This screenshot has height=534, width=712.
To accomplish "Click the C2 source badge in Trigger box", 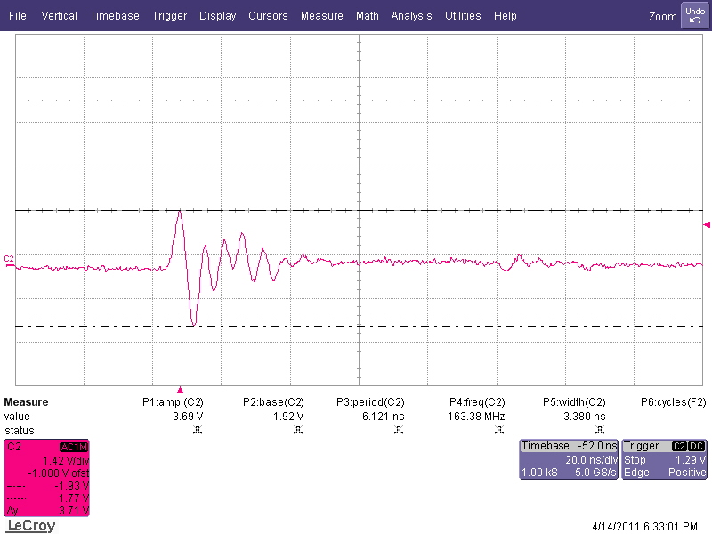I will [x=679, y=447].
